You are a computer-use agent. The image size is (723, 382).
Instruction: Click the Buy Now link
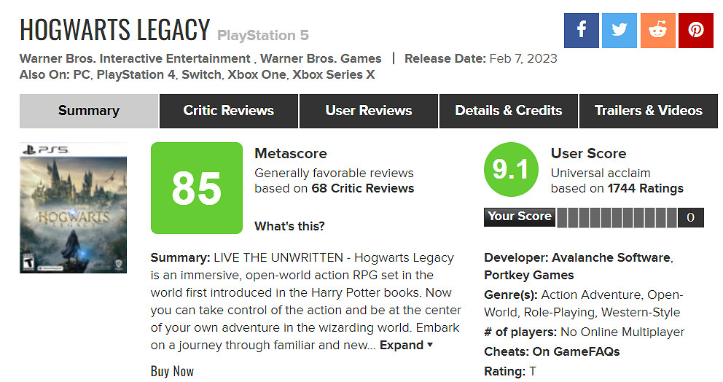pos(172,371)
